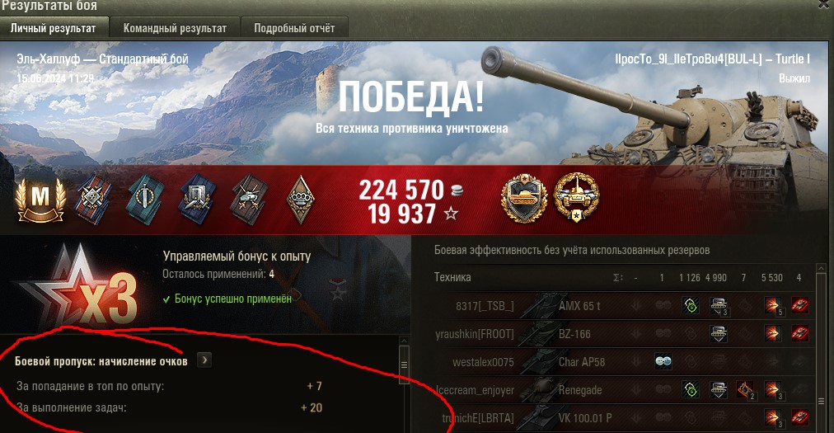The image size is (834, 433).
Task: Click the green assist icon in Renegade row
Action: coord(691,390)
